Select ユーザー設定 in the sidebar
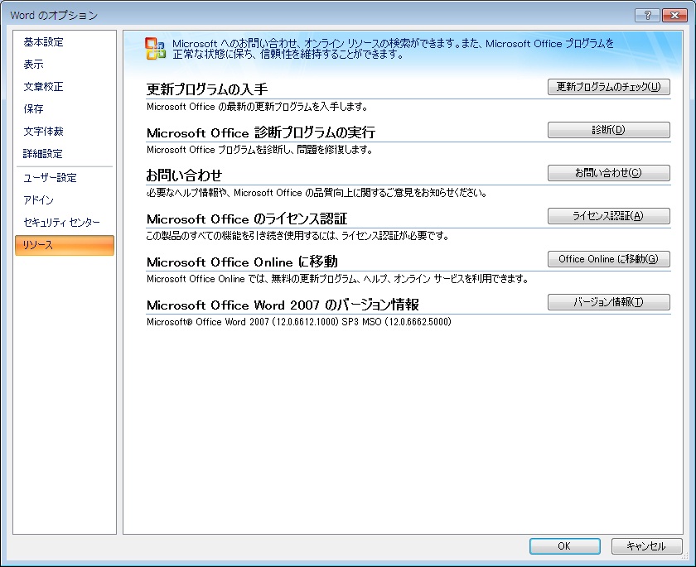Viewport: 696px width, 567px height. (x=50, y=178)
